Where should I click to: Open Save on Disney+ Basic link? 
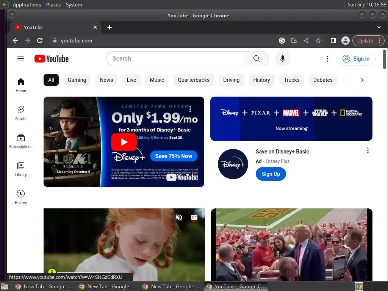coord(282,152)
